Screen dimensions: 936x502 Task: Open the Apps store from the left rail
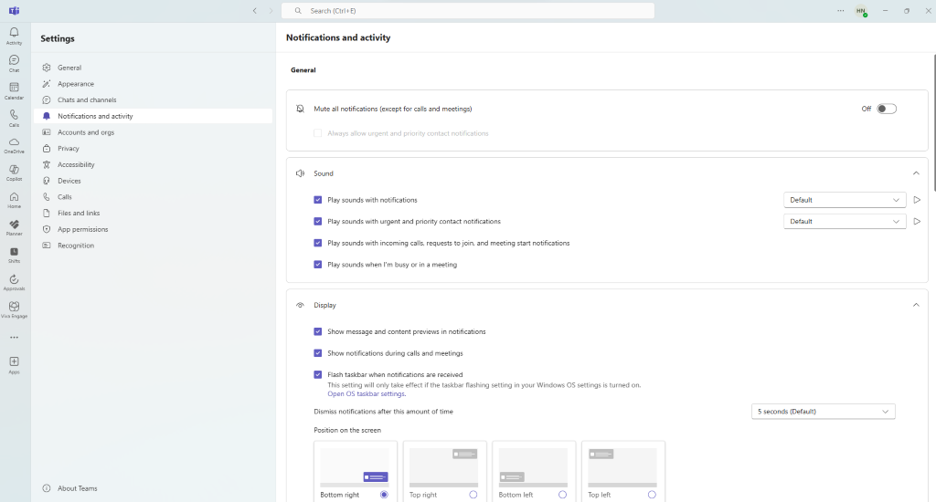14,365
